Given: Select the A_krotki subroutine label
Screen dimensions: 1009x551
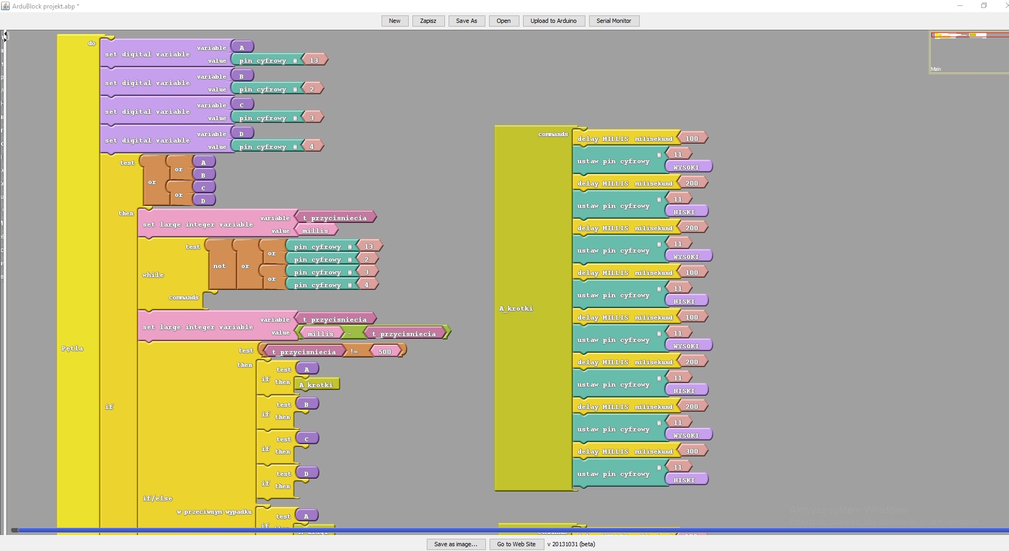Looking at the screenshot, I should 516,308.
